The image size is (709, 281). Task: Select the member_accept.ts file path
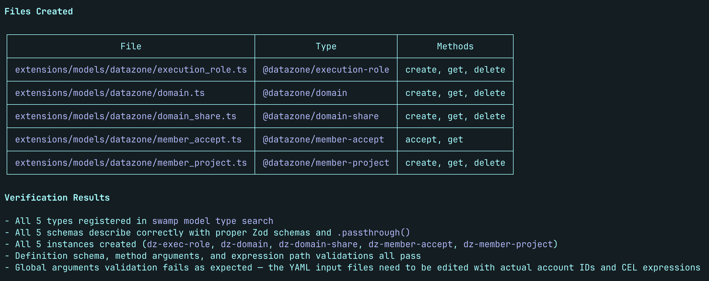coord(128,139)
